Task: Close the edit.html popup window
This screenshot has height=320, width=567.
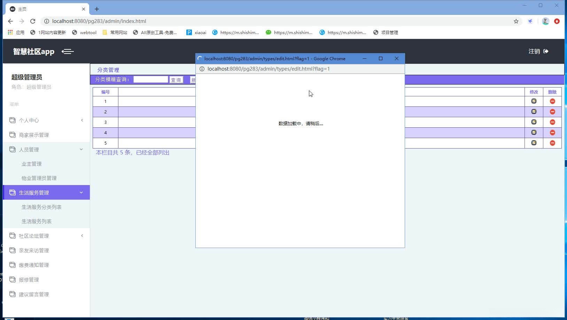Action: 397,59
